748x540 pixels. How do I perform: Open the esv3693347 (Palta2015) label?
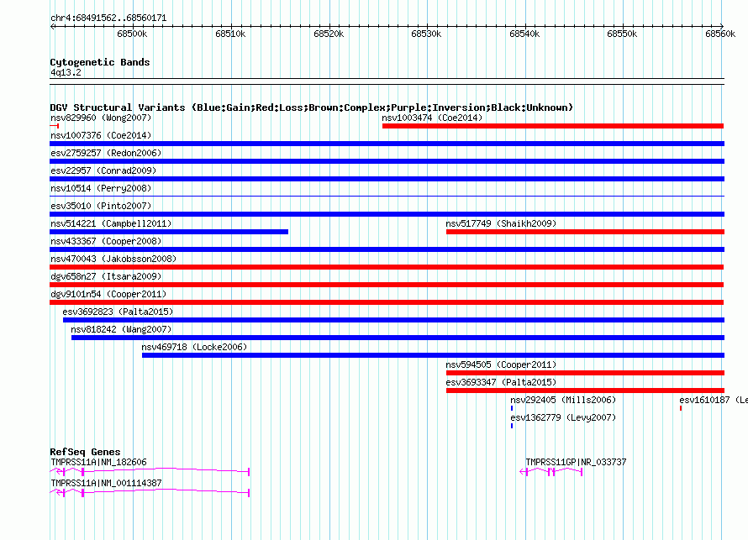(501, 382)
